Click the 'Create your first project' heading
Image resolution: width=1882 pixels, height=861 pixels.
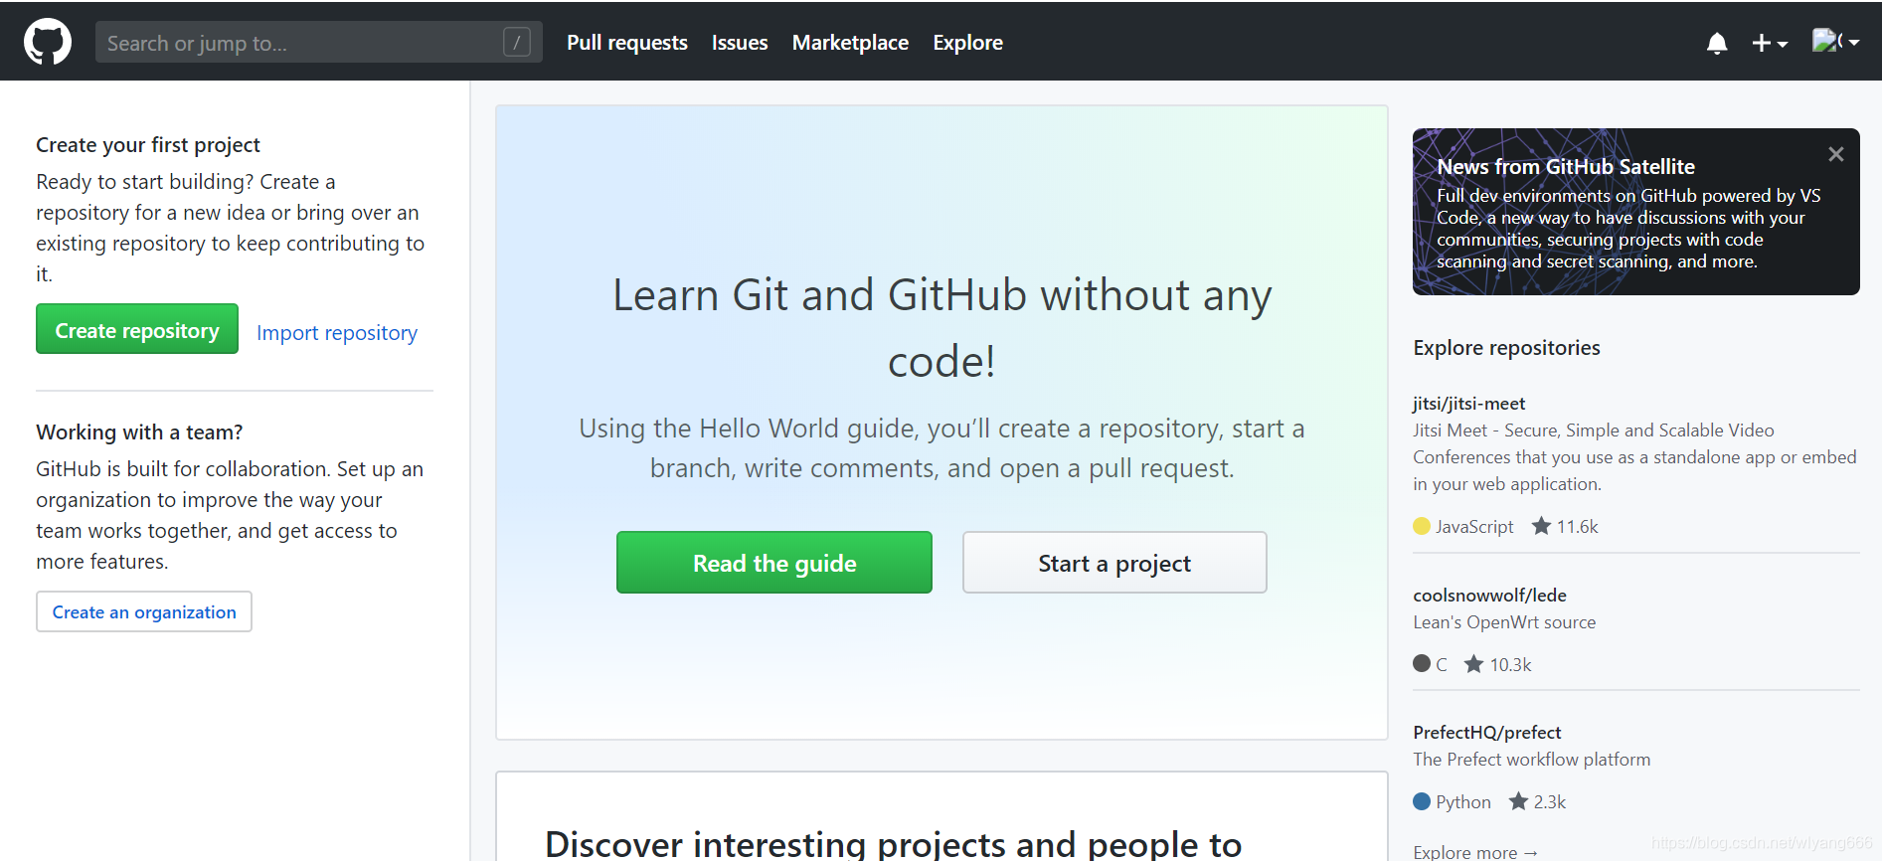pos(148,145)
